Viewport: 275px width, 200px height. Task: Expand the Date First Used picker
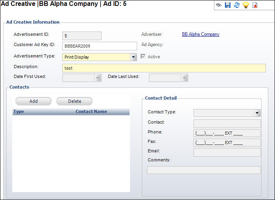98,78
